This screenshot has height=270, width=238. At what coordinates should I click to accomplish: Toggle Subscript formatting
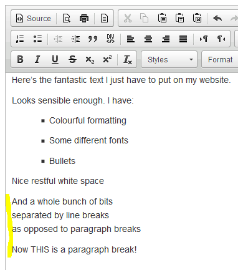pos(90,59)
